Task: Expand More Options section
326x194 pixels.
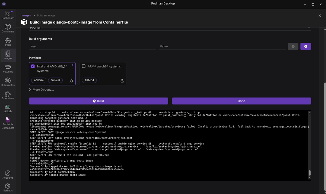Action: 41,90
